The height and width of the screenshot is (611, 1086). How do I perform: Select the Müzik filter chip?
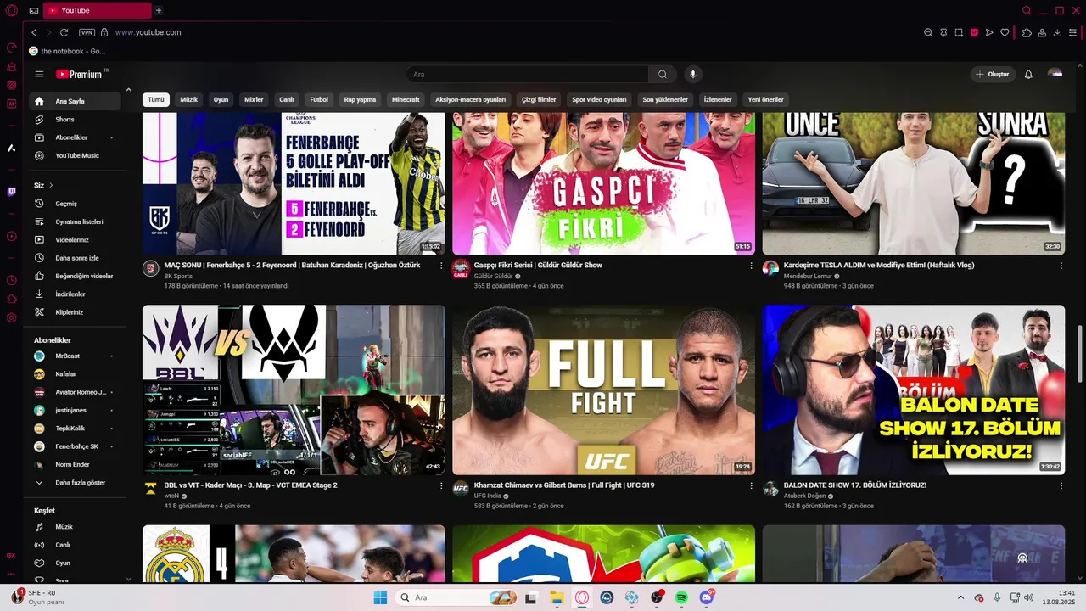(x=188, y=99)
